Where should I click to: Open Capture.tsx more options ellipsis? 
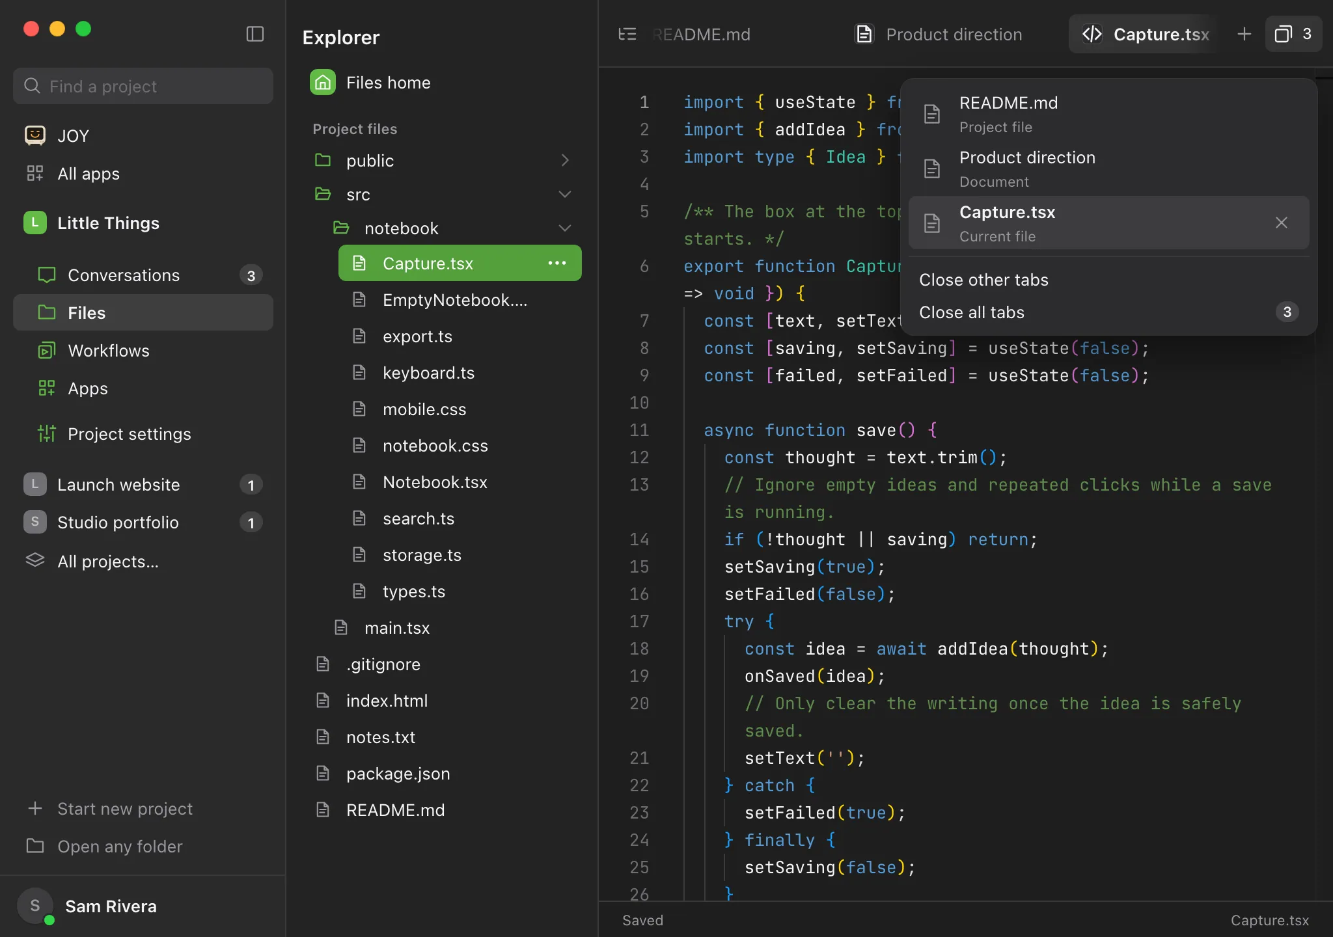click(x=557, y=263)
